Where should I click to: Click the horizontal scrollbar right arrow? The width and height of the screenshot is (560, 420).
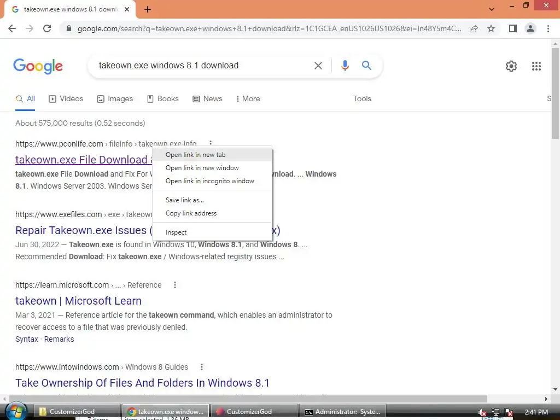(x=546, y=399)
